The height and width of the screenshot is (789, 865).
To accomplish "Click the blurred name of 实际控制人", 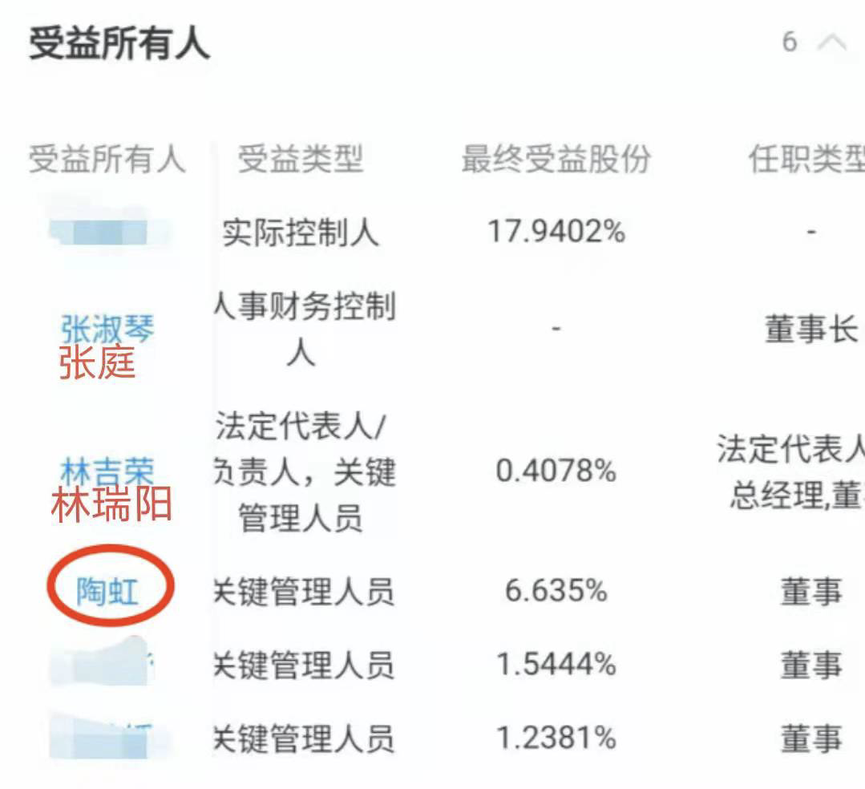I will [107, 232].
